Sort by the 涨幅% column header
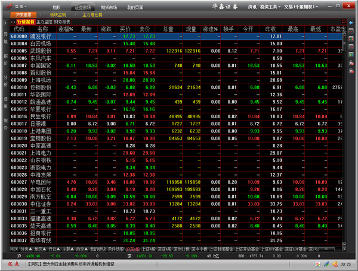358x271 pixels. tap(66, 29)
